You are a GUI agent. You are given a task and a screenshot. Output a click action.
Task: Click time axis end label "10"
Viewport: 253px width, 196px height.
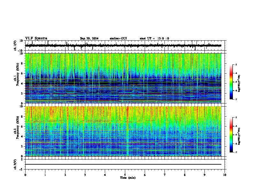225,175
